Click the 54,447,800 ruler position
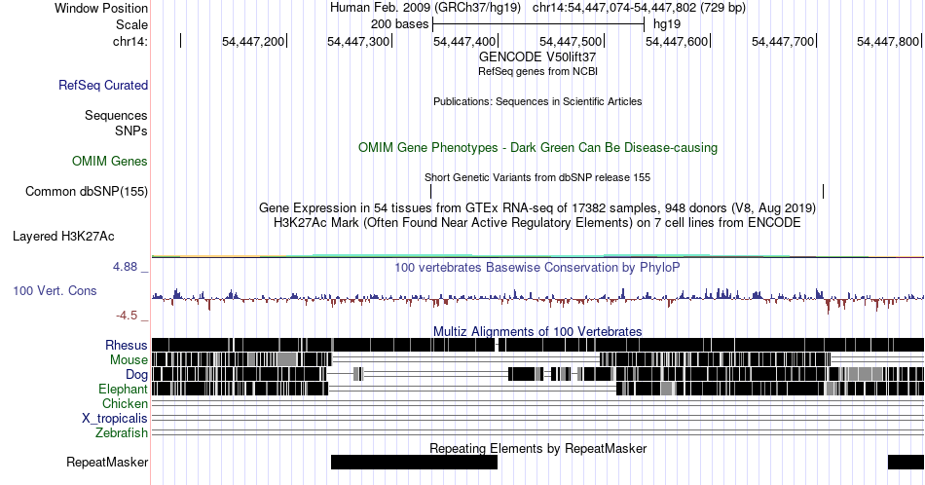The image size is (925, 485). (x=888, y=41)
